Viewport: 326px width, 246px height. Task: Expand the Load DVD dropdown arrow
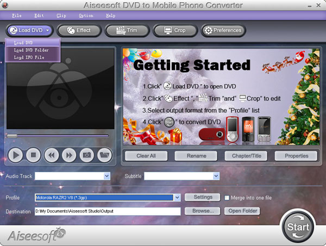coord(48,30)
